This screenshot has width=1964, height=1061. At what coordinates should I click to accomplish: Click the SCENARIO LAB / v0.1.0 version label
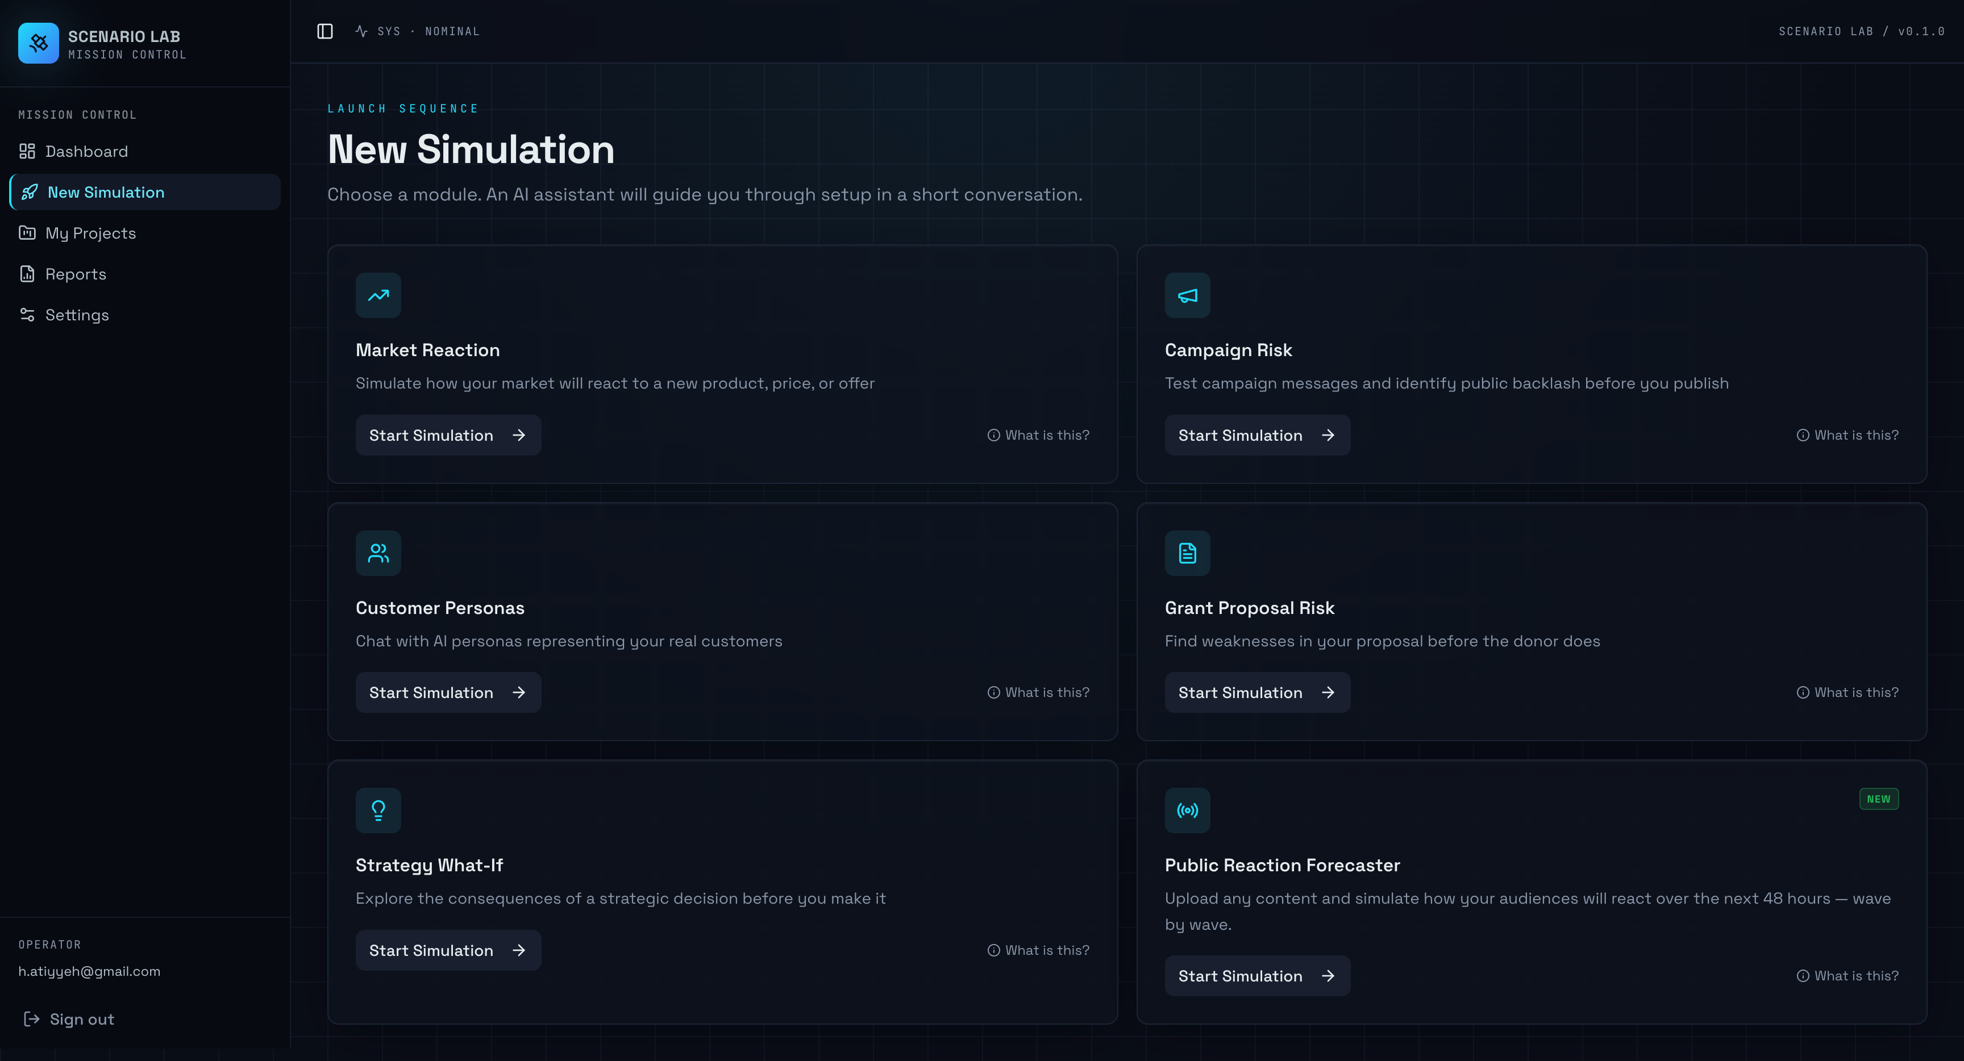point(1861,31)
